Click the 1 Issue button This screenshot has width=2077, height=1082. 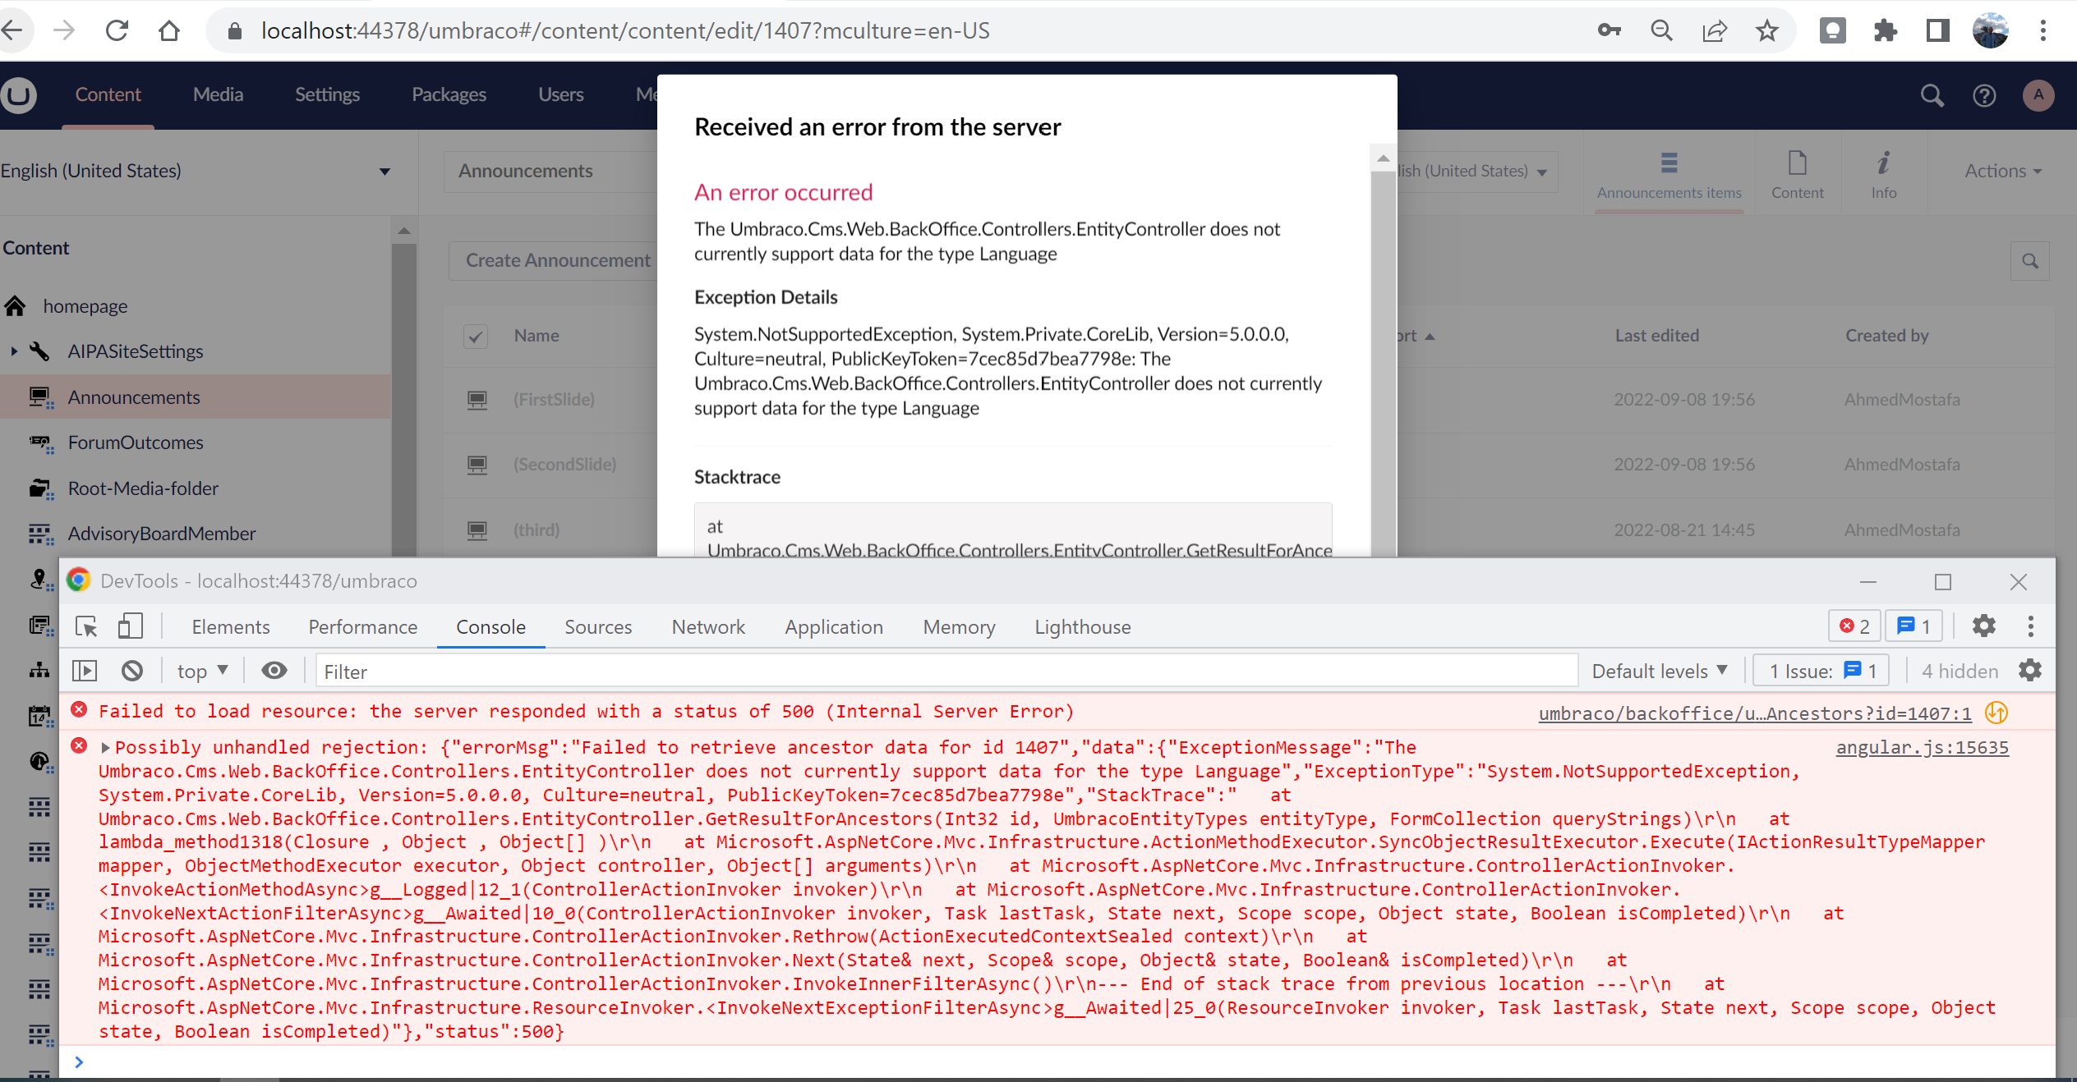1821,671
